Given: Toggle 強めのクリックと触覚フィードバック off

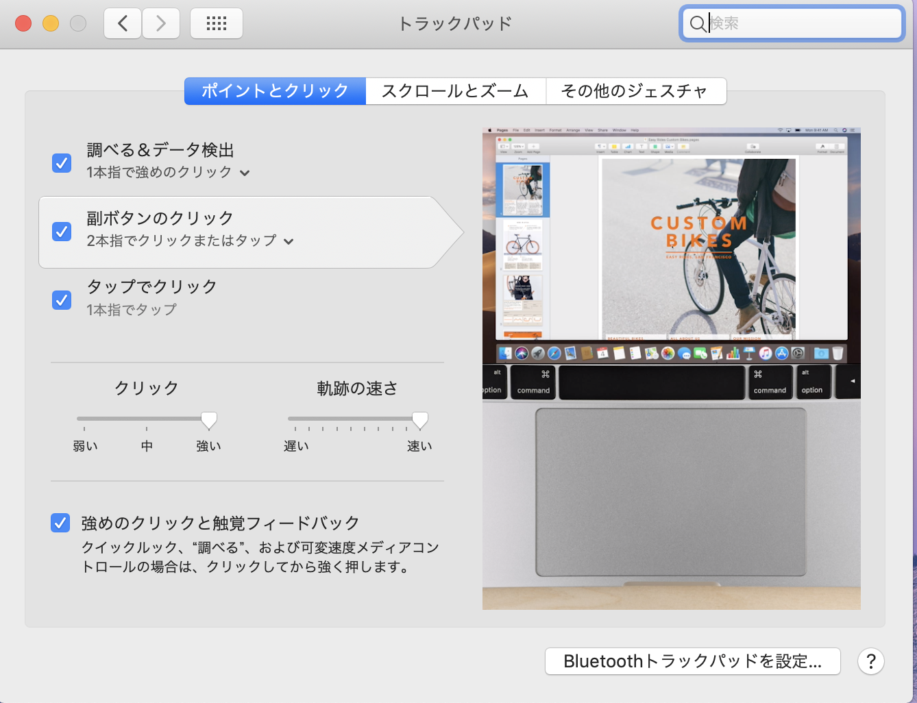Looking at the screenshot, I should pyautogui.click(x=60, y=523).
